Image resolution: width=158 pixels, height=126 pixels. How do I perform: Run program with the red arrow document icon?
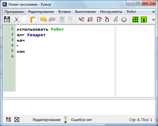click(82, 20)
